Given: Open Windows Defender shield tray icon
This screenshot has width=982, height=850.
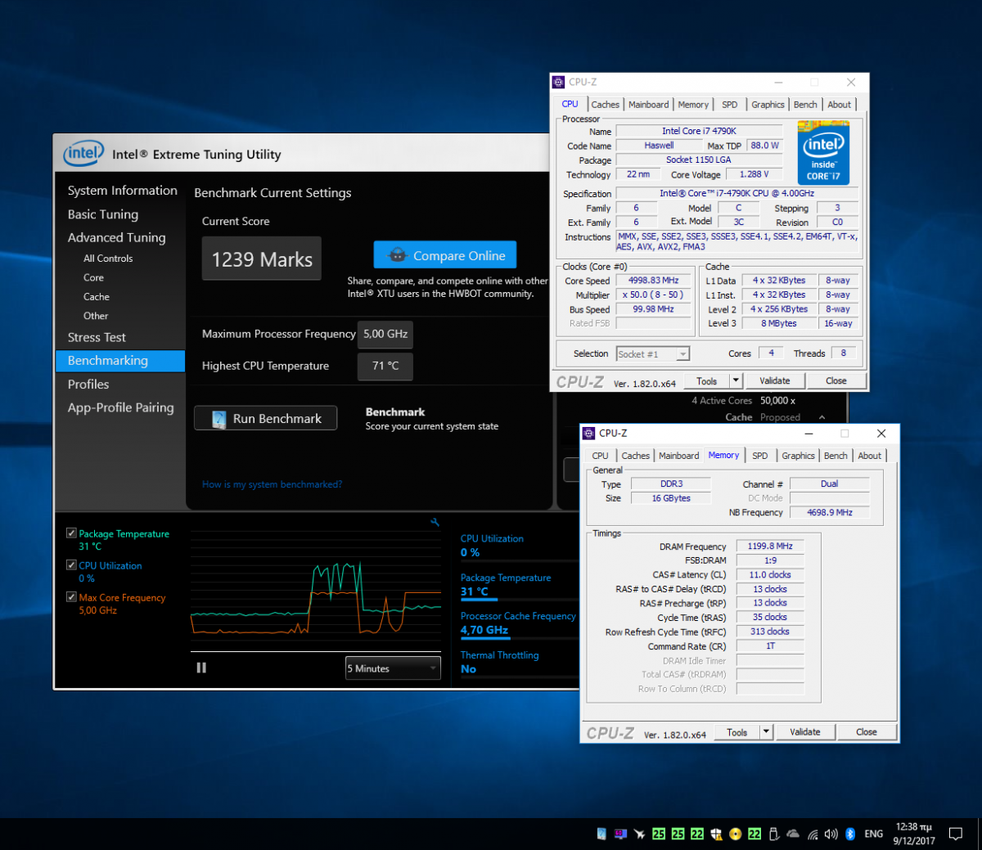Looking at the screenshot, I should pos(716,834).
